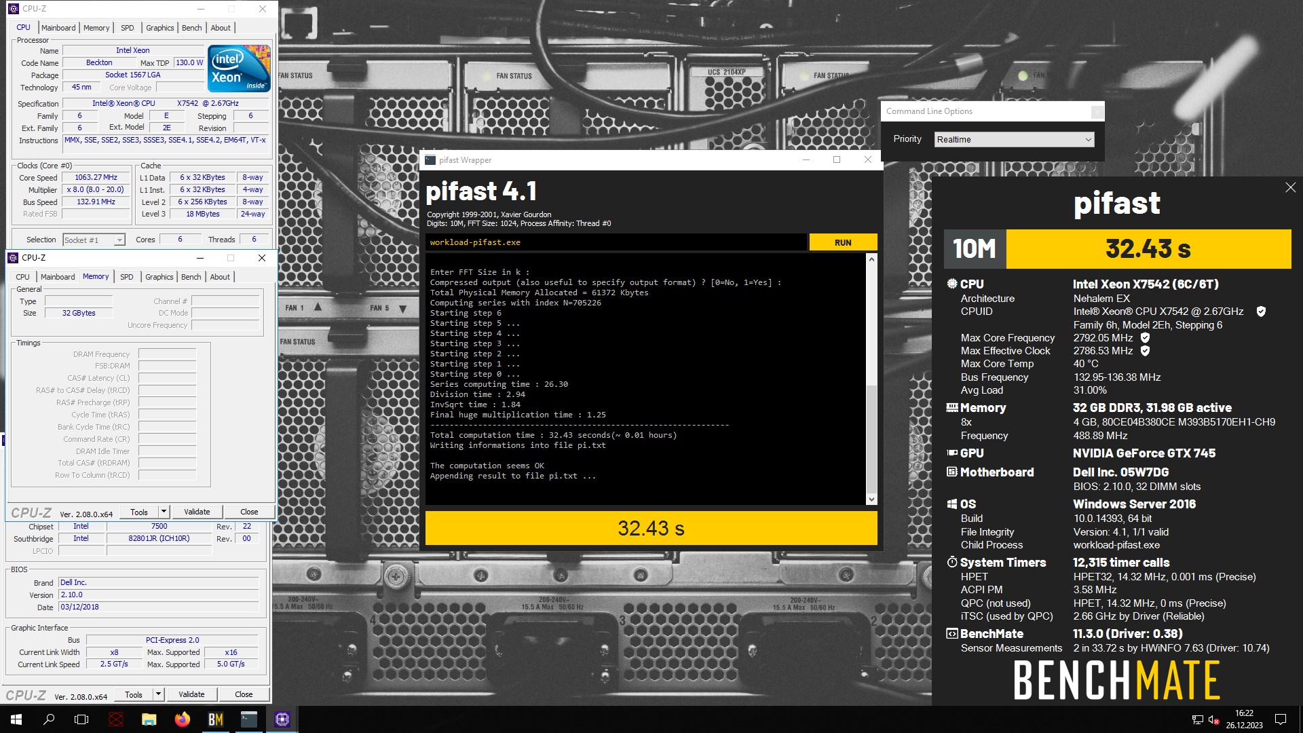Screen dimensions: 1303x733
Task: Click the CPU chip icon in BenchMate panel
Action: pos(952,284)
